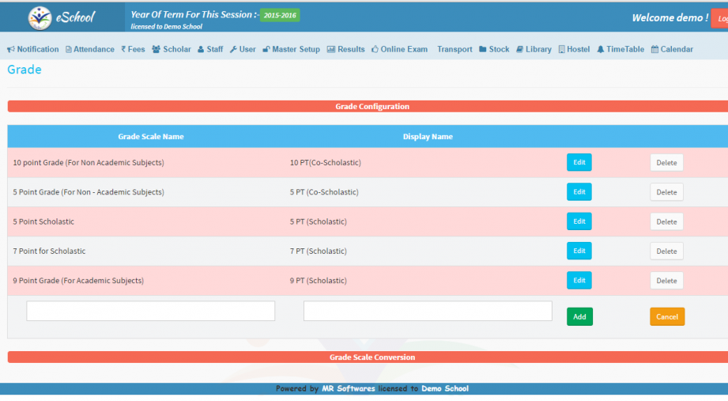Open the Scholar menu
Screen dimensions: 728x401
tap(172, 49)
